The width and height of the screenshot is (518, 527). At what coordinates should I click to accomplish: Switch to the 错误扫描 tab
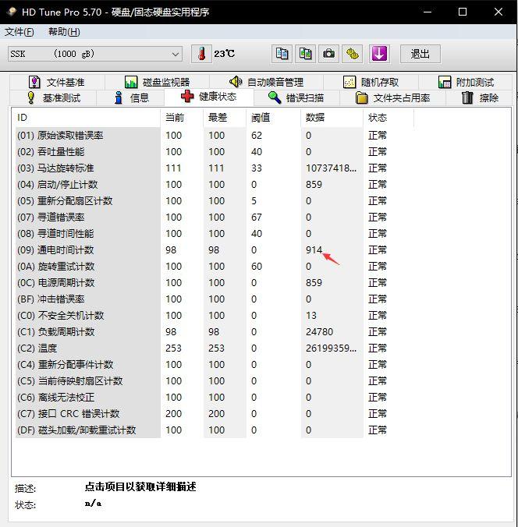click(296, 97)
